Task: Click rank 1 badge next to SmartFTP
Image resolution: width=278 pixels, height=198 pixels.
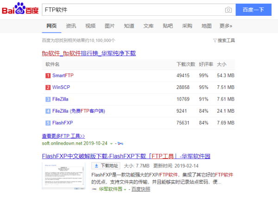Action: (48, 76)
